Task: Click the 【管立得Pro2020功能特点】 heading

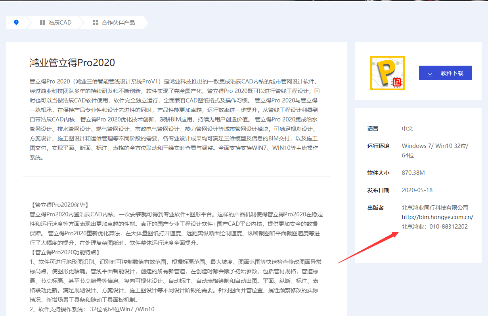Action: [65, 252]
